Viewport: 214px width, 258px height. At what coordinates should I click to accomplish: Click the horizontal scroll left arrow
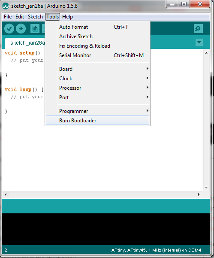(6, 194)
